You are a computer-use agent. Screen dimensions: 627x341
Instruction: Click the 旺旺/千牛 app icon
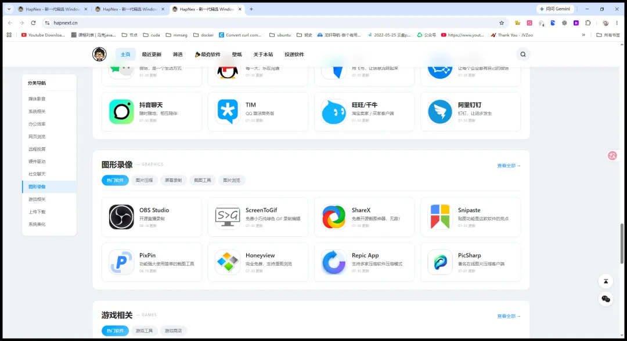coord(334,112)
